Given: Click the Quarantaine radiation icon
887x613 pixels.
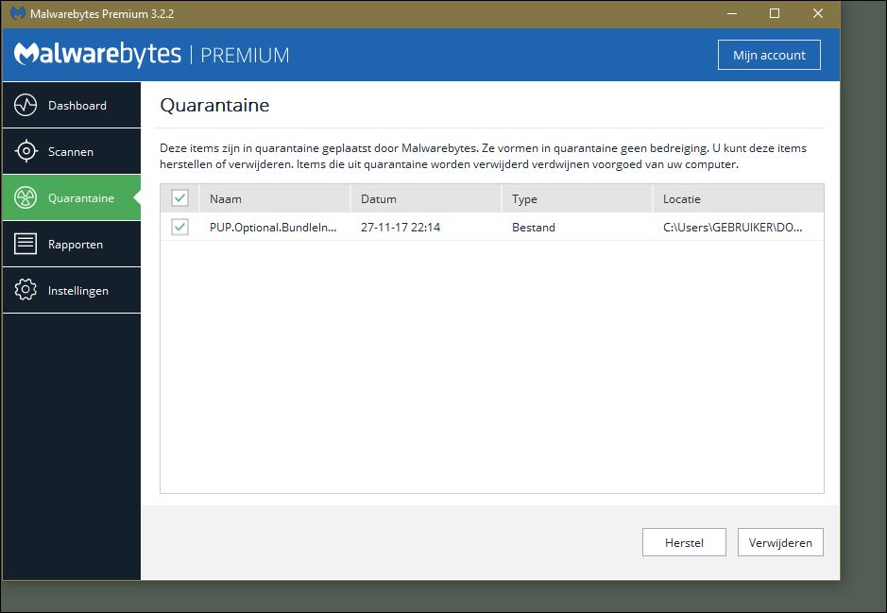Looking at the screenshot, I should pyautogui.click(x=26, y=197).
